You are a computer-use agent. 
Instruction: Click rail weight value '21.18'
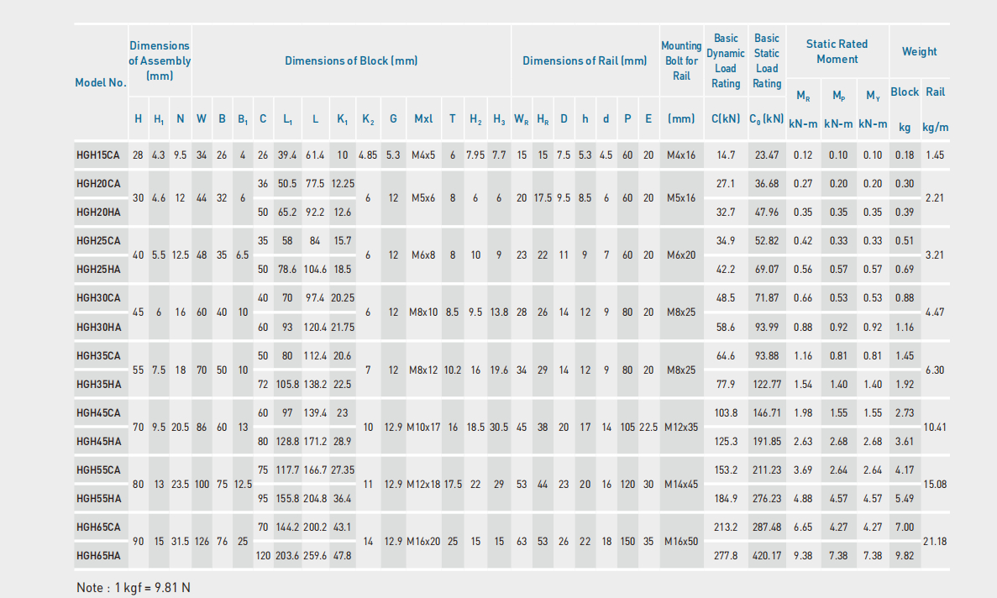(x=936, y=542)
